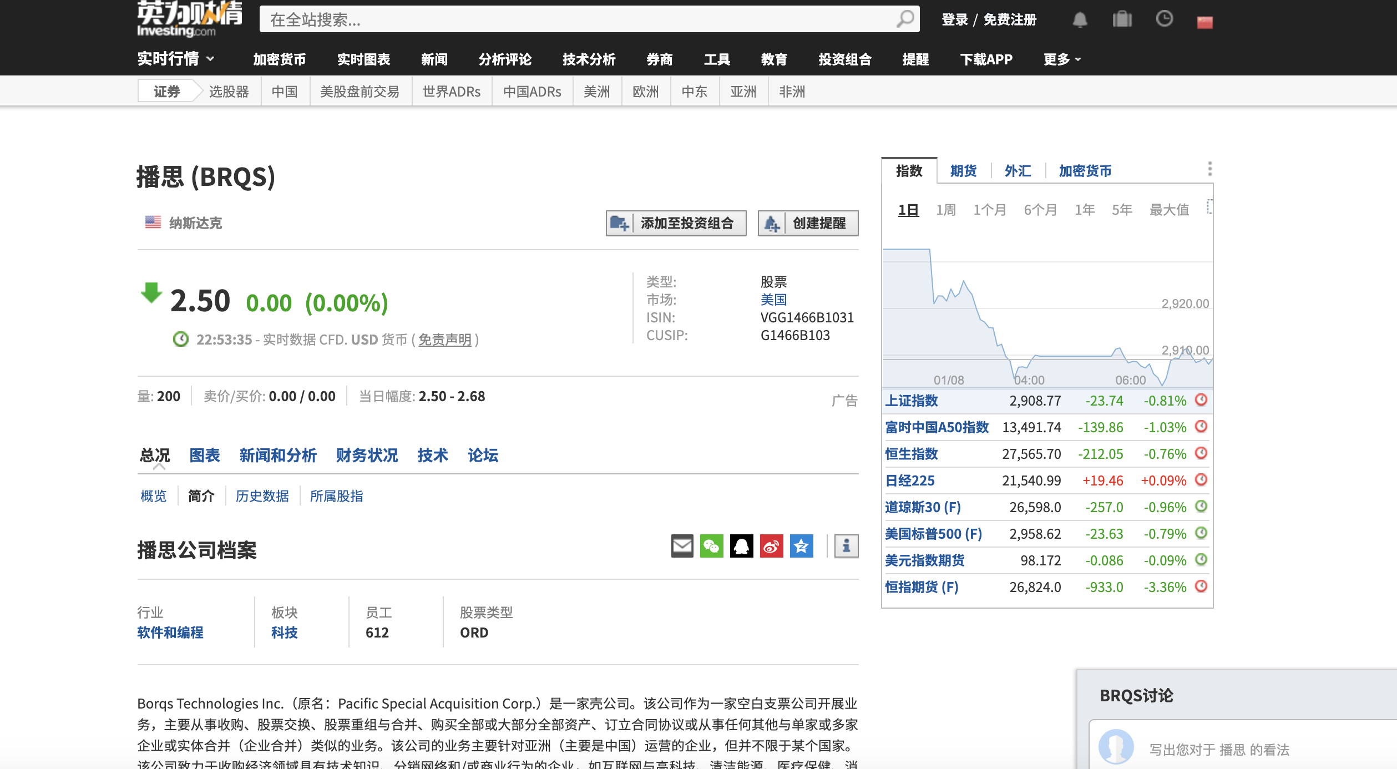Screen dimensions: 1397x769
Task: Open the portfolio briefcase icon
Action: (1122, 19)
